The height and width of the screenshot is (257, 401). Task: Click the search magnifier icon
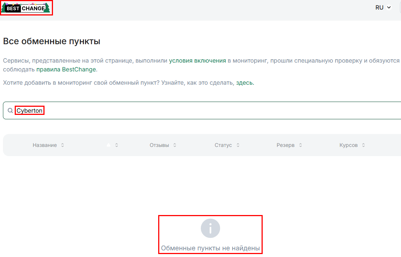[x=10, y=110]
